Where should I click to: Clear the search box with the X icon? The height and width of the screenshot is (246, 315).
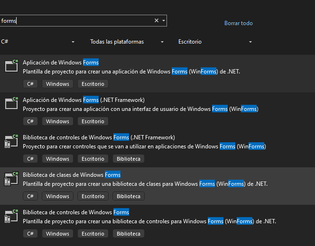[x=157, y=20]
